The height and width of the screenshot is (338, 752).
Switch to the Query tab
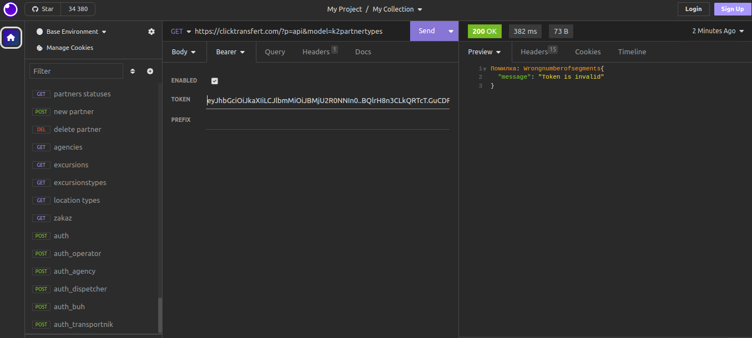point(275,52)
